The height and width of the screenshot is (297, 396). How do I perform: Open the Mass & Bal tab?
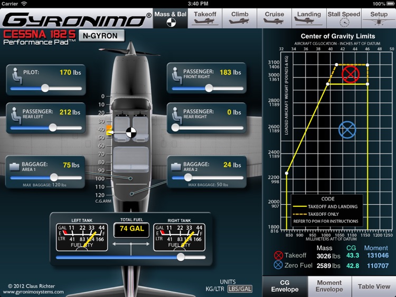click(x=171, y=18)
